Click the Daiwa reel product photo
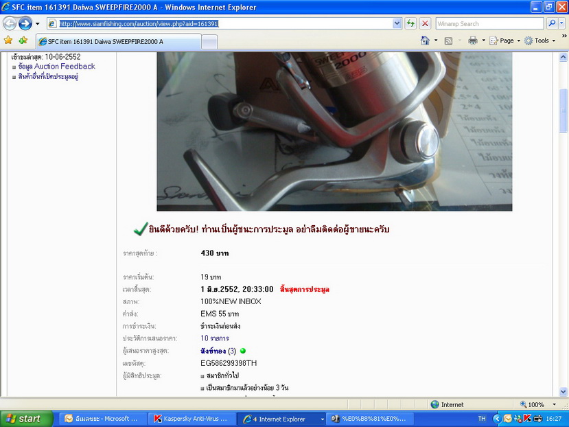 point(334,131)
